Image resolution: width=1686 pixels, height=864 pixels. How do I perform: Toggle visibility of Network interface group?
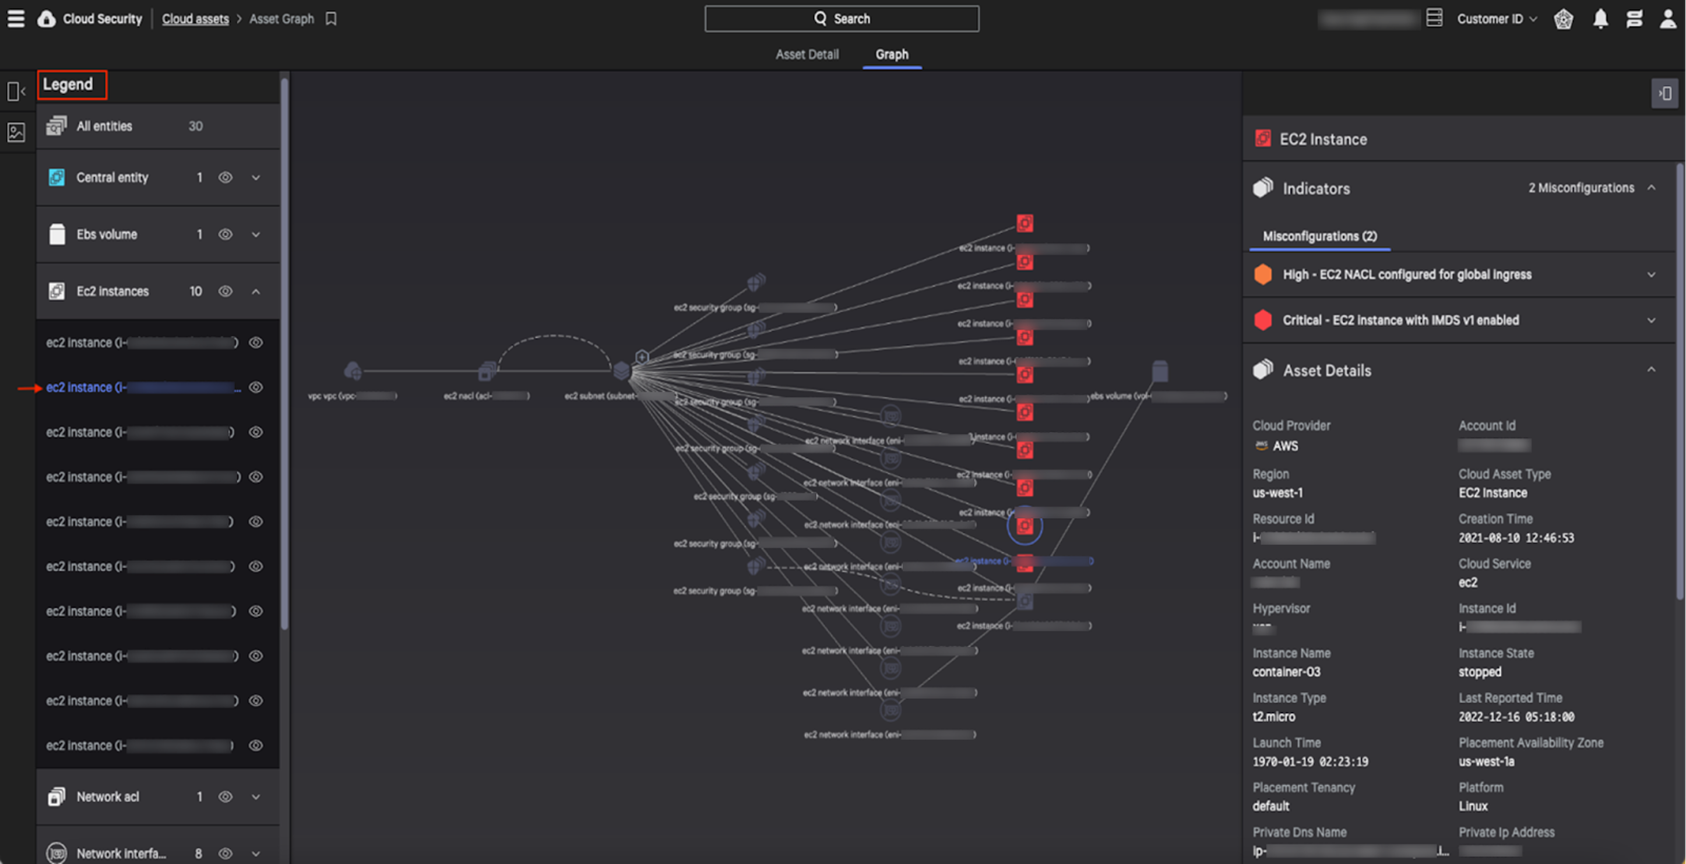(x=225, y=853)
